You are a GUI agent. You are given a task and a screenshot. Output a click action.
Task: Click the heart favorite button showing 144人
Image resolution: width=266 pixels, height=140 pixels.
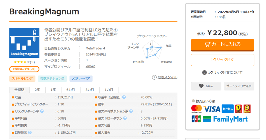coord(206,86)
